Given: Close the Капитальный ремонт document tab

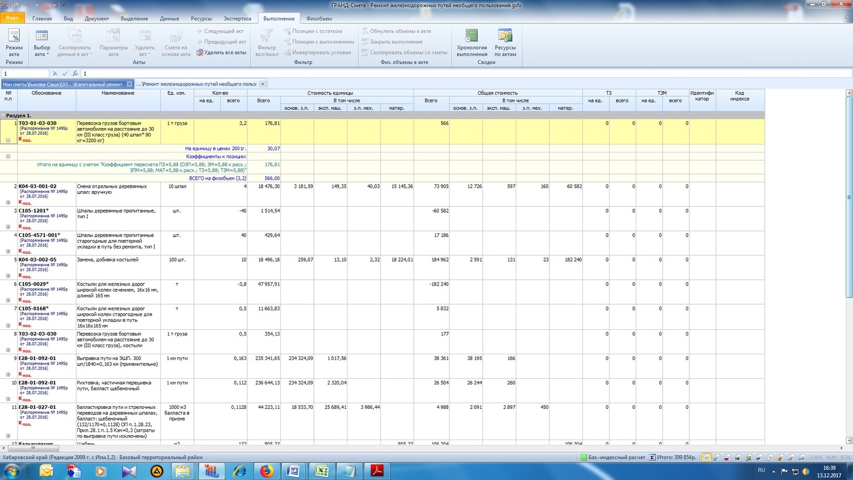Looking at the screenshot, I should click(129, 84).
